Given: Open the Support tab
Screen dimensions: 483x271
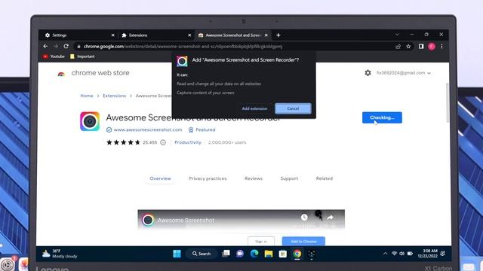Looking at the screenshot, I should point(289,178).
